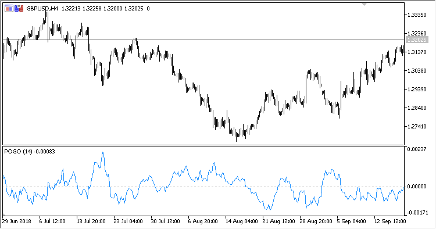
Task: Click indicator scale value -0.00171
Action: point(417,213)
